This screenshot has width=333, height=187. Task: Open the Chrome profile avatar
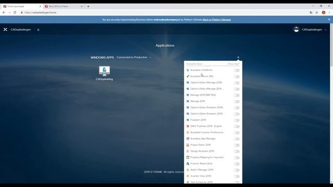324,12
